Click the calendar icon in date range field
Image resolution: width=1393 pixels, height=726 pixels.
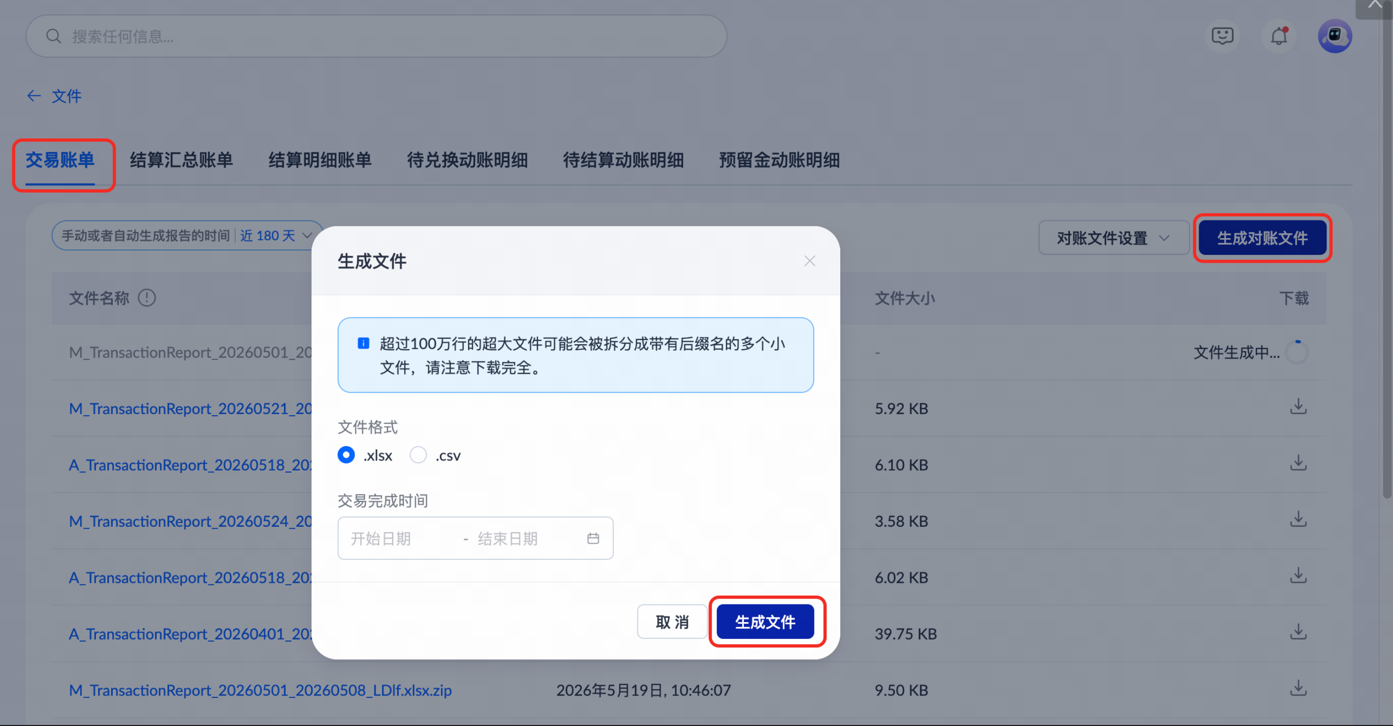593,538
